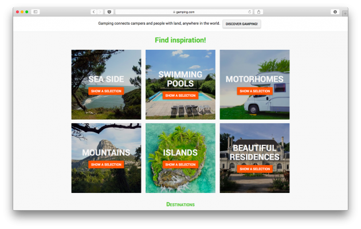Viewport: 361px width, 229px height.
Task: Go back with the back arrow
Action: 94,11
